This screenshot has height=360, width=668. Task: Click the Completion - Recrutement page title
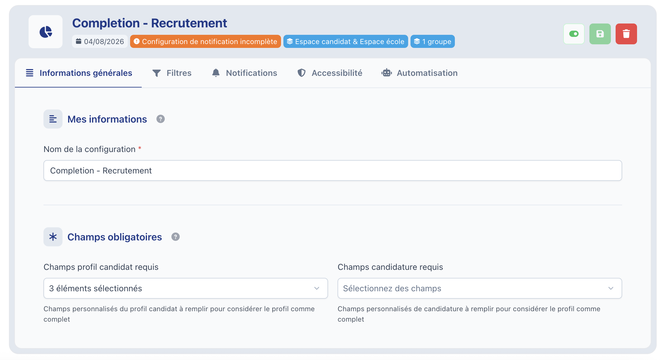(149, 23)
